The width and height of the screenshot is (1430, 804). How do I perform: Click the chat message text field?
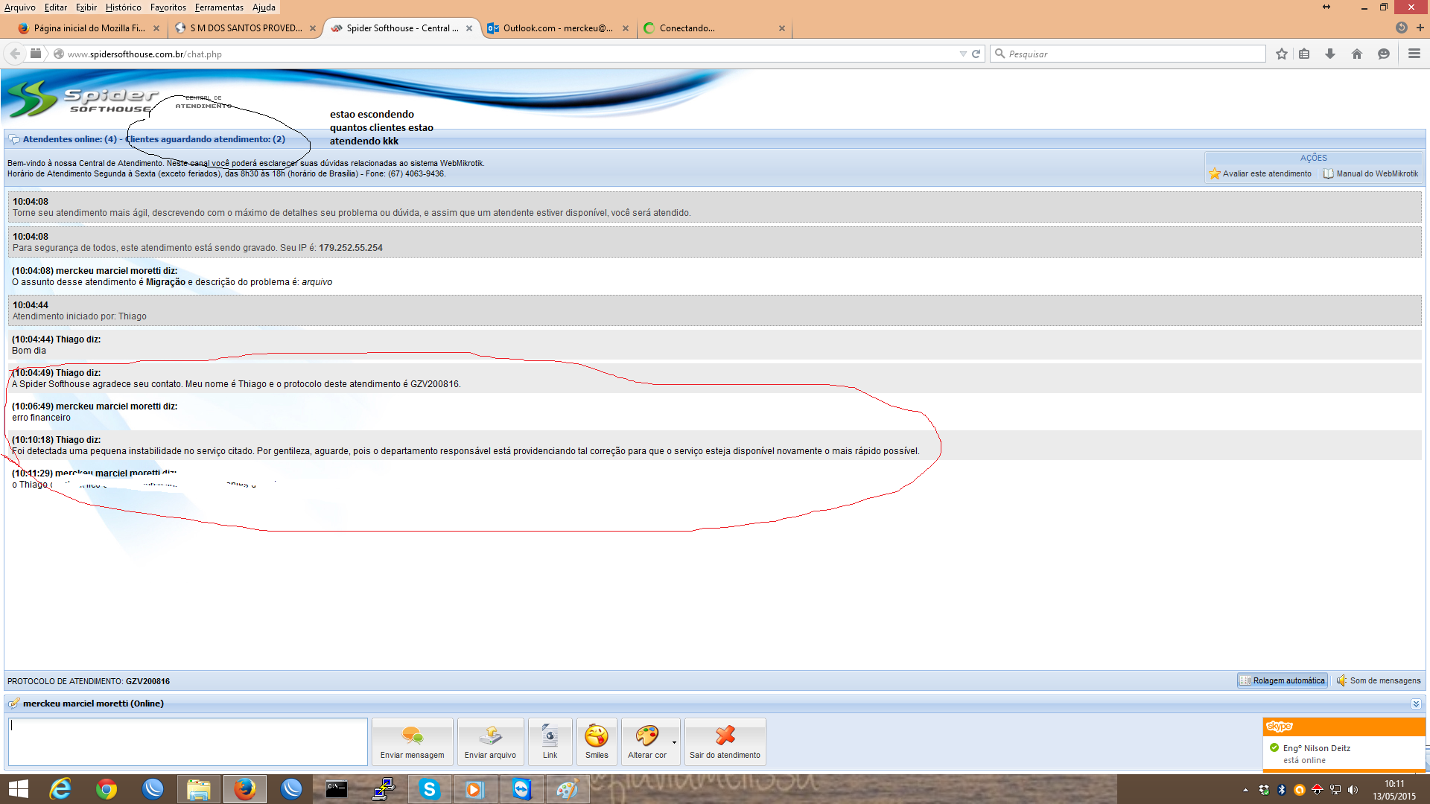(x=188, y=741)
